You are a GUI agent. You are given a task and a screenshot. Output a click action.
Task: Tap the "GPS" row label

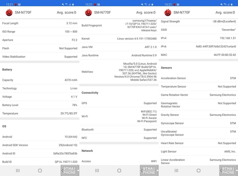click(x=84, y=103)
